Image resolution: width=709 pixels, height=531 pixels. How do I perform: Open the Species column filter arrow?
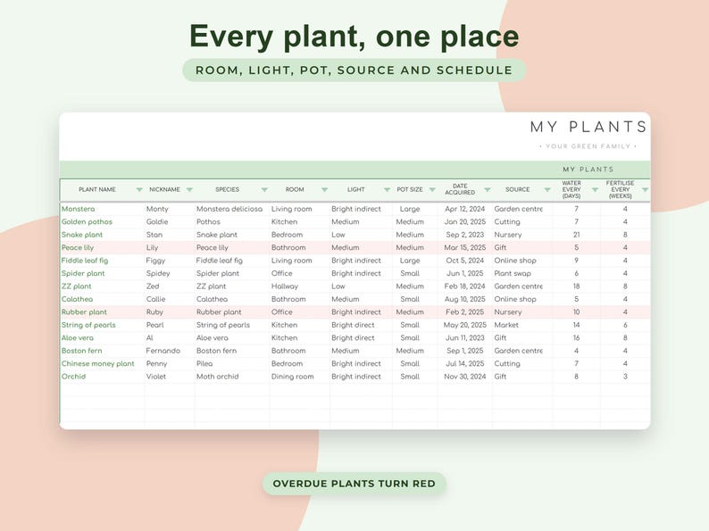[264, 190]
